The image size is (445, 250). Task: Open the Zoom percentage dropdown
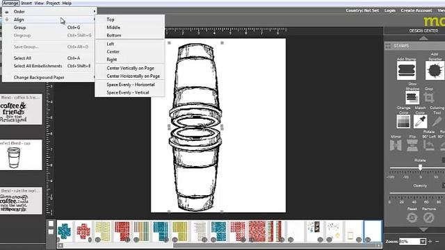(423, 242)
